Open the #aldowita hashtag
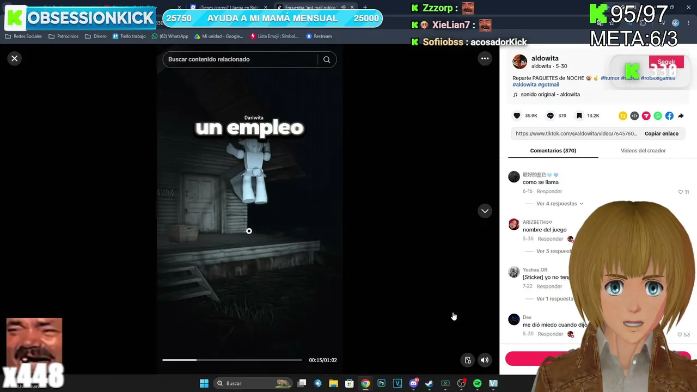The width and height of the screenshot is (697, 392). pos(524,84)
